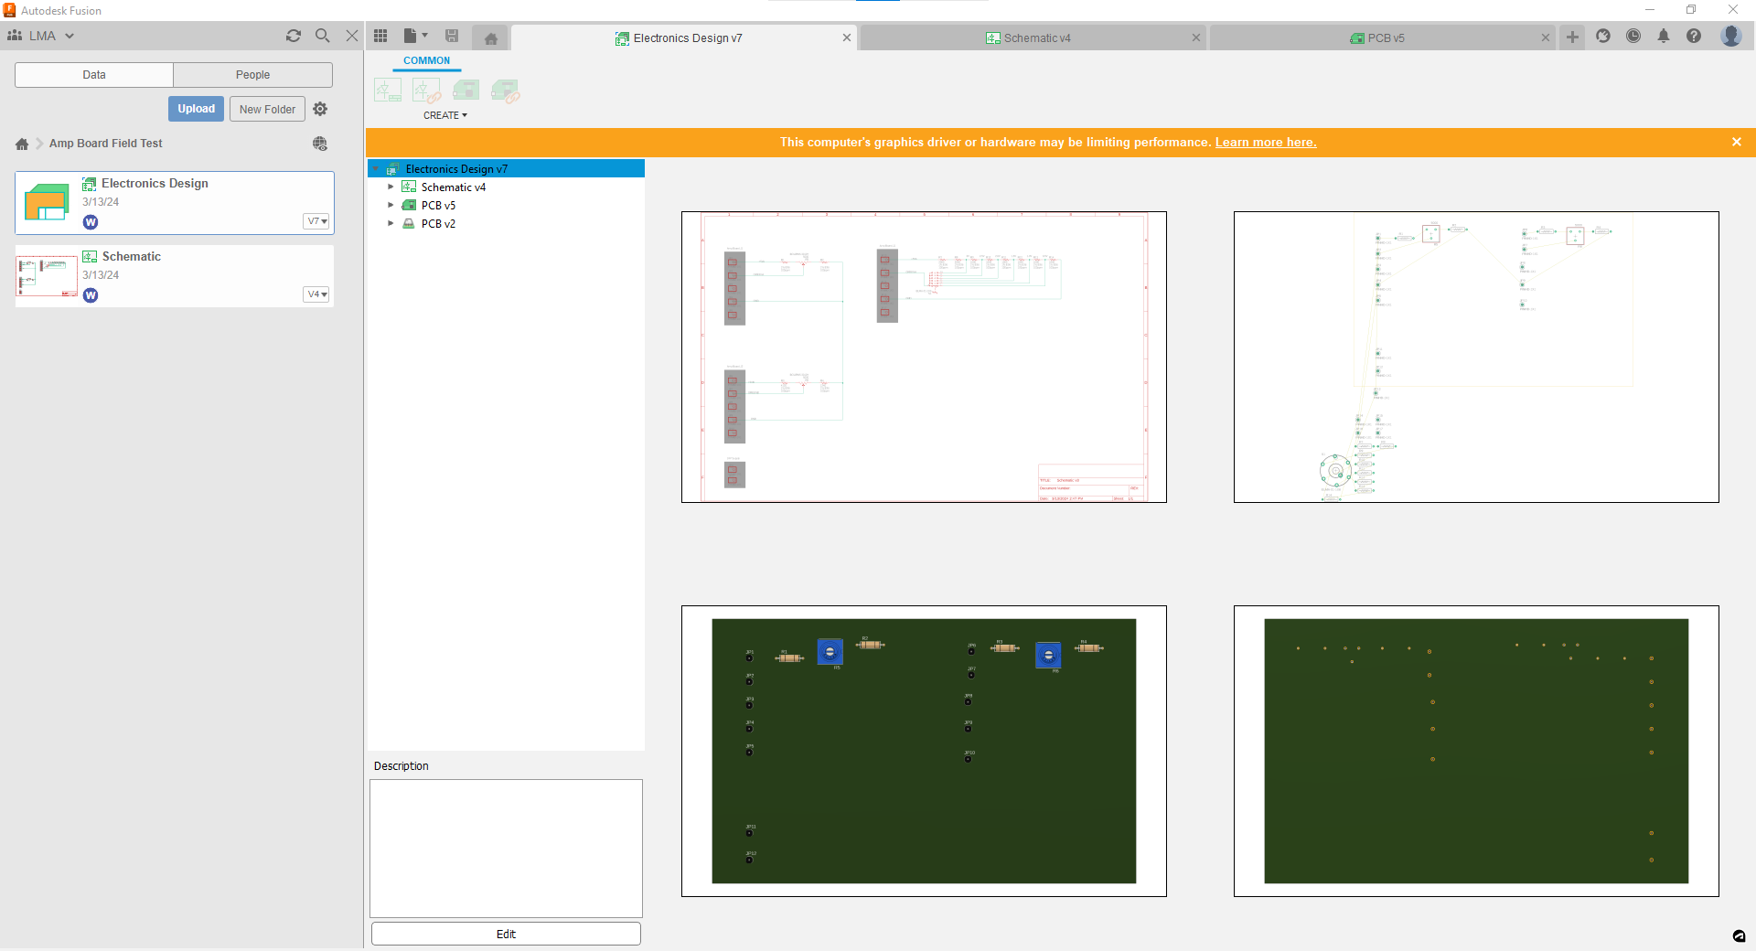This screenshot has width=1756, height=951.
Task: Expand the Schematic v4 tree node
Action: [391, 187]
